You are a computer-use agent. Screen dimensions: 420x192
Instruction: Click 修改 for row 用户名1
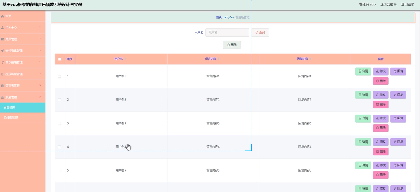(381, 71)
